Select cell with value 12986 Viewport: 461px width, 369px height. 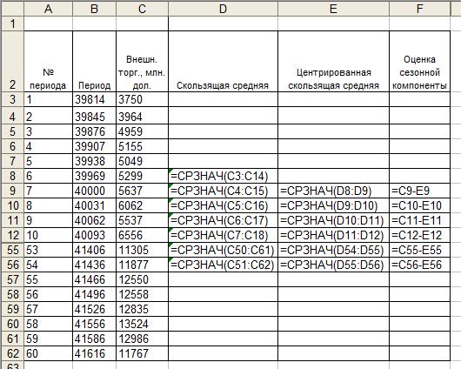pos(142,339)
